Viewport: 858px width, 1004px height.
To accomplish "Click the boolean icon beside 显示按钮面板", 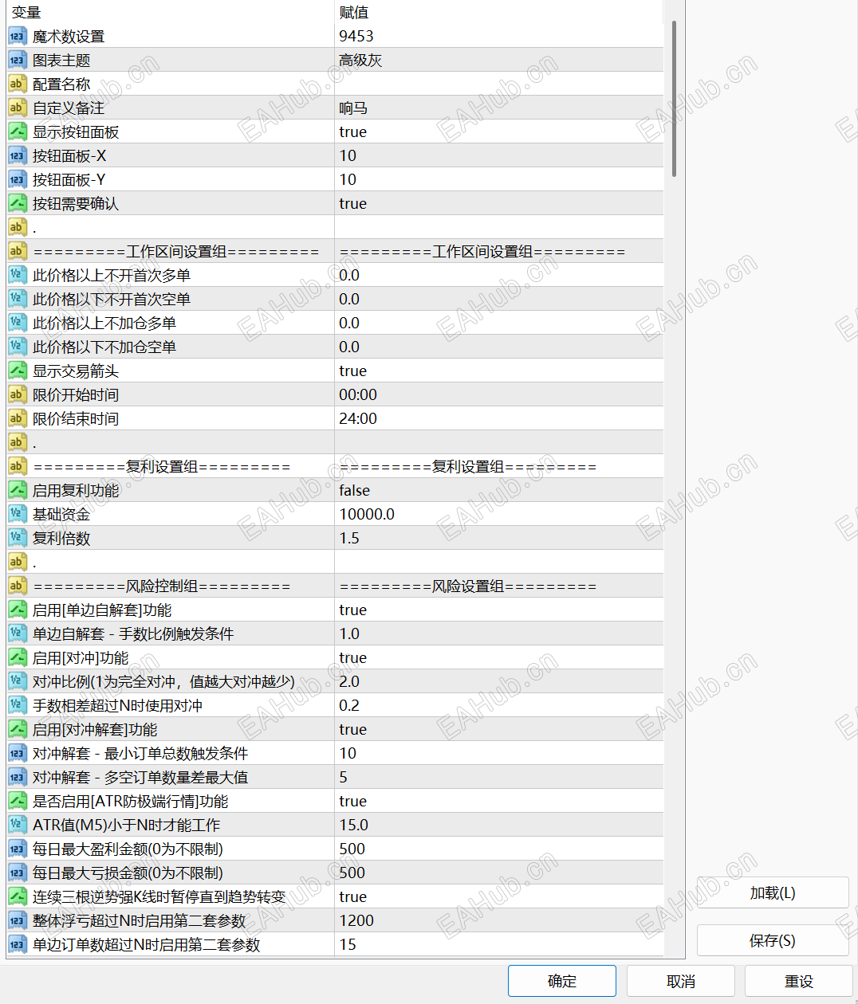I will click(17, 131).
